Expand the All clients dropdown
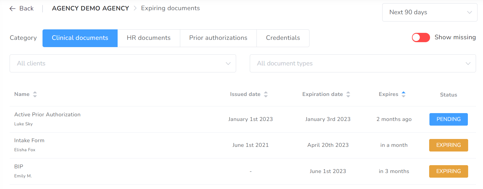 coord(123,63)
